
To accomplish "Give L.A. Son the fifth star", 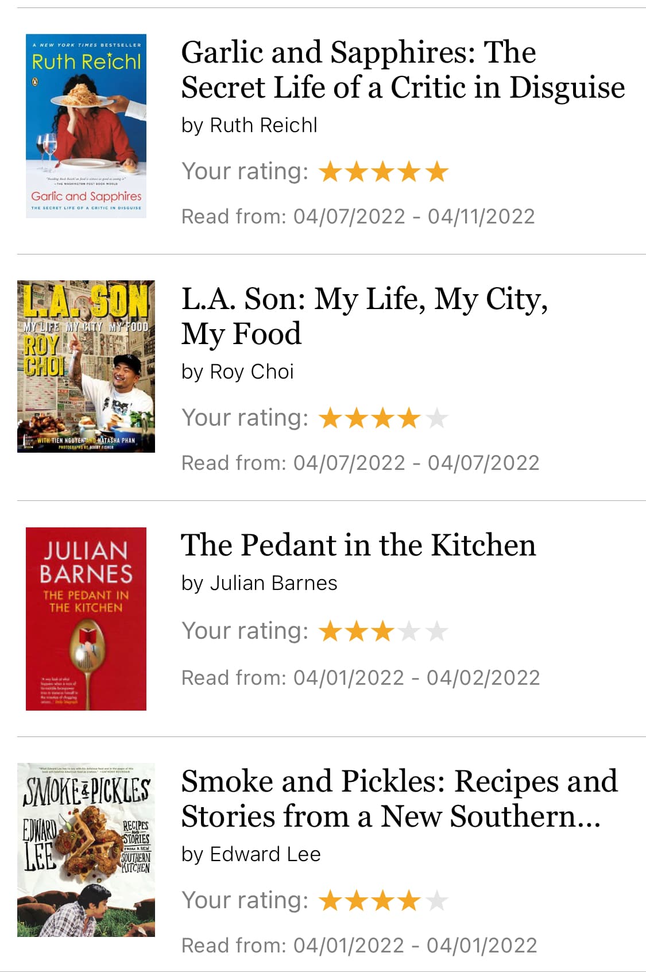I will point(437,418).
